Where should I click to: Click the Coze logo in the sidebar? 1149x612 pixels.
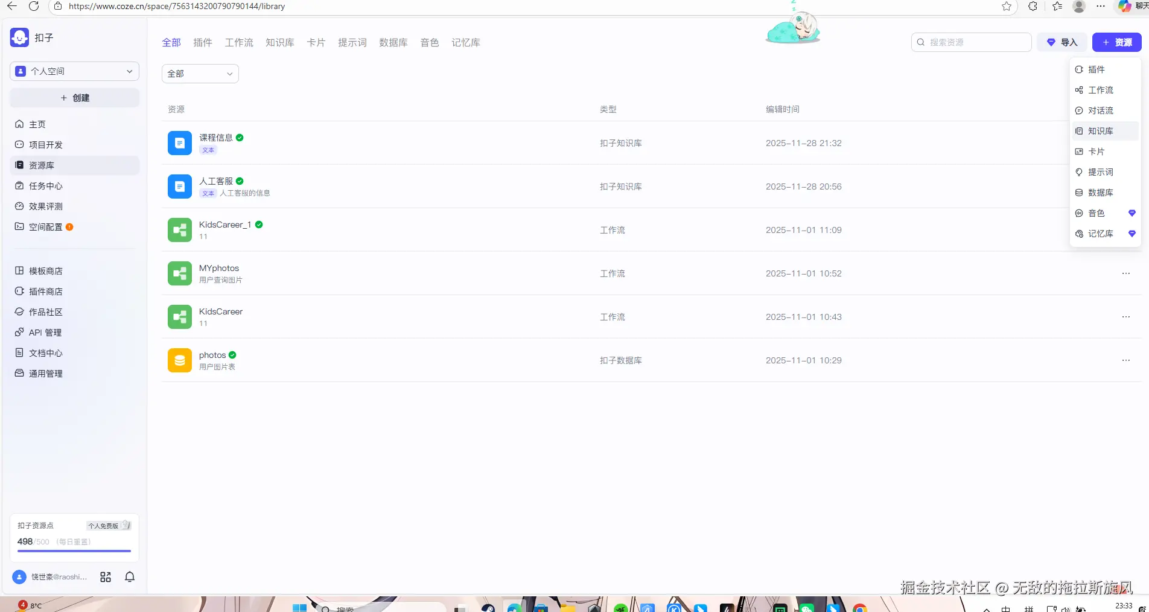pos(19,37)
